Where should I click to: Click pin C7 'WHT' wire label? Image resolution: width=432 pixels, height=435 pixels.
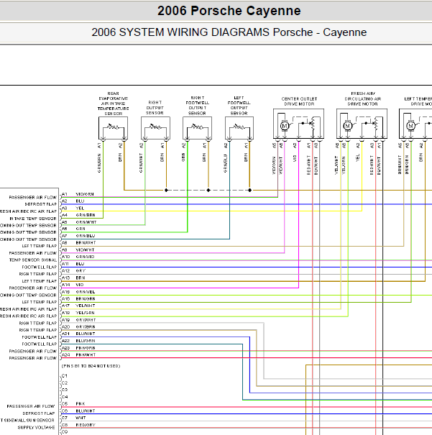[x=81, y=418]
